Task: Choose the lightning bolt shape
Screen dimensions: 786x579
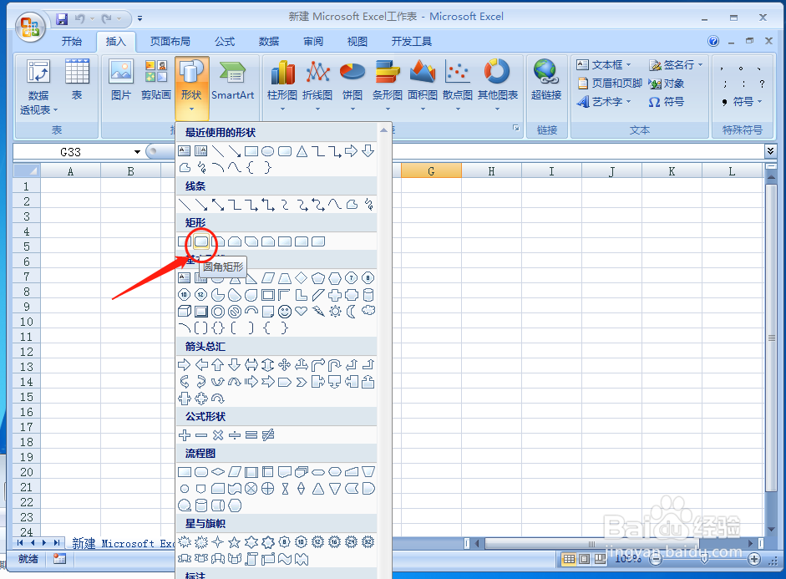Action: (x=317, y=312)
